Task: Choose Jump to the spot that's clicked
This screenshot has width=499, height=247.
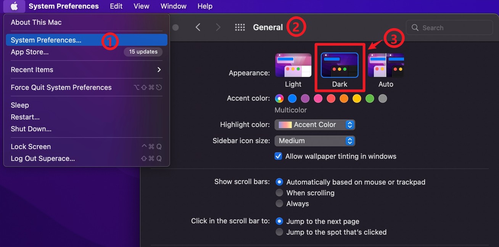Action: coord(279,232)
